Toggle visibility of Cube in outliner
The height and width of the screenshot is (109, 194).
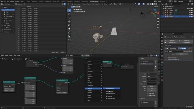pos(190,12)
